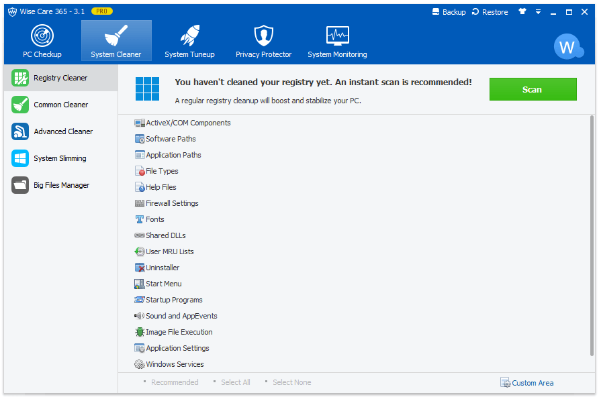
Task: Select the Software Paths entry
Action: pyautogui.click(x=165, y=139)
